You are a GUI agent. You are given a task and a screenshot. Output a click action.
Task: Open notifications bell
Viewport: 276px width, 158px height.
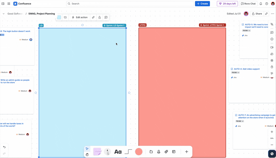[x=261, y=4]
